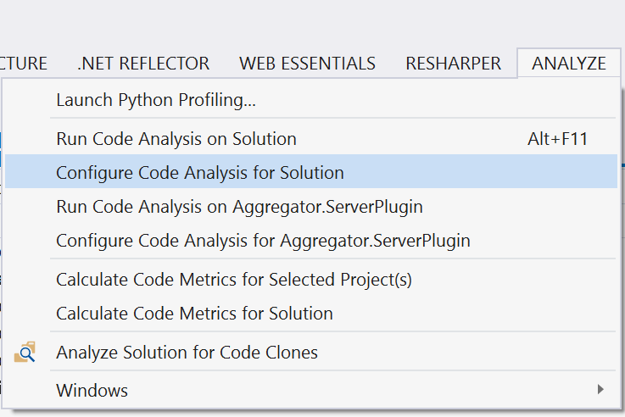Configure Code Analysis for Aggregator.ServerPlugin
Viewport: 625px width, 417px height.
tap(263, 241)
